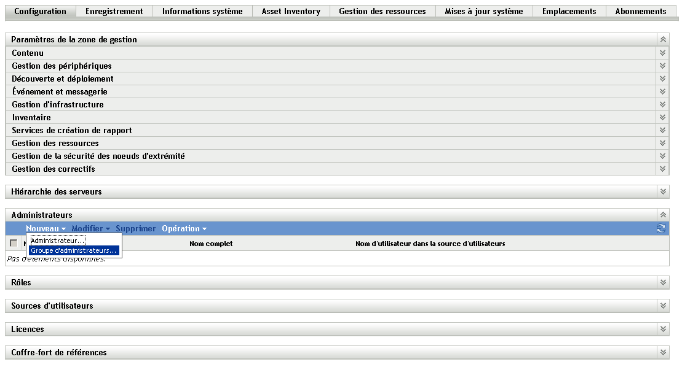This screenshot has height=370, width=682.
Task: Collapse the Paramètres de la zone de gestion panel
Action: tap(662, 38)
